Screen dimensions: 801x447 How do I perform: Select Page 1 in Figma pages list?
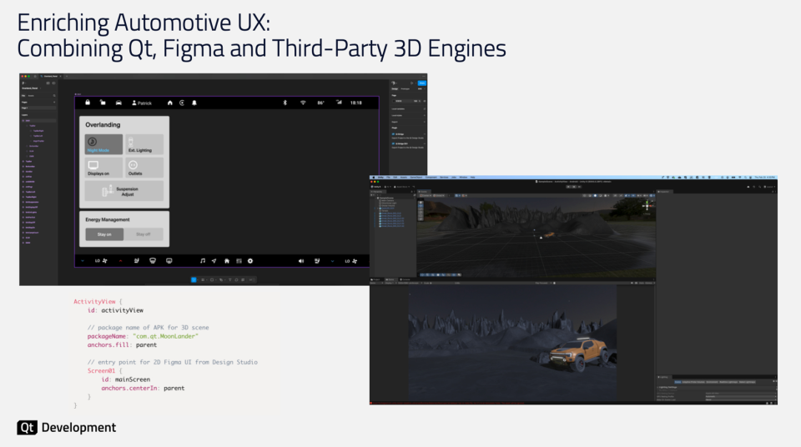coord(38,108)
